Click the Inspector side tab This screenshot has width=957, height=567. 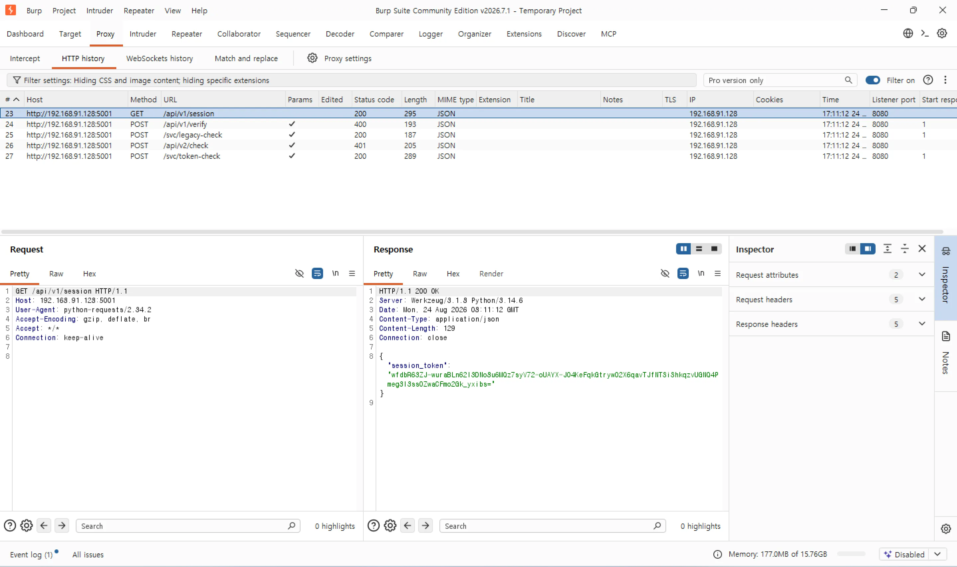(945, 278)
